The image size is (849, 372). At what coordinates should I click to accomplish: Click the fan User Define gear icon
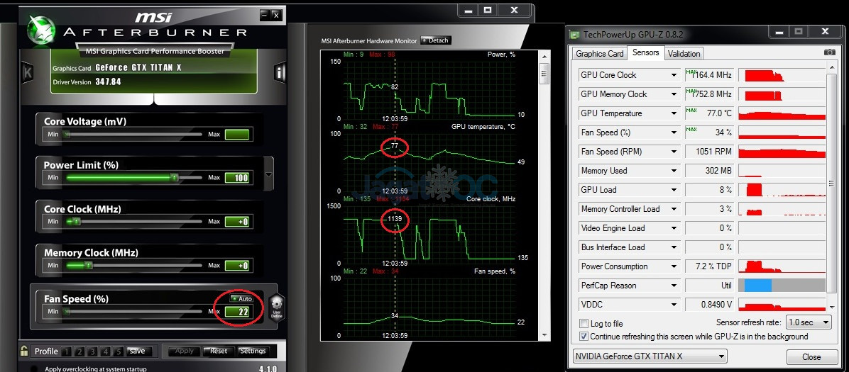(x=276, y=306)
